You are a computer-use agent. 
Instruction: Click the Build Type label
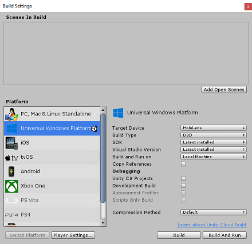[x=124, y=135]
